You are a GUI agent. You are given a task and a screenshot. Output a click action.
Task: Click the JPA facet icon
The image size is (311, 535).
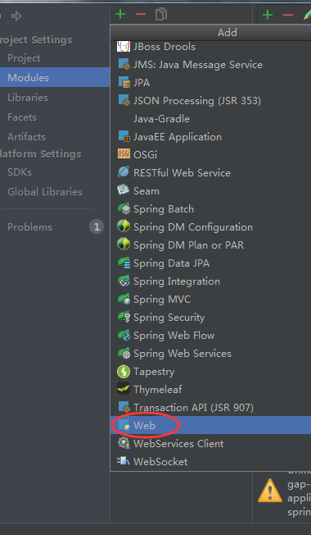click(x=124, y=83)
